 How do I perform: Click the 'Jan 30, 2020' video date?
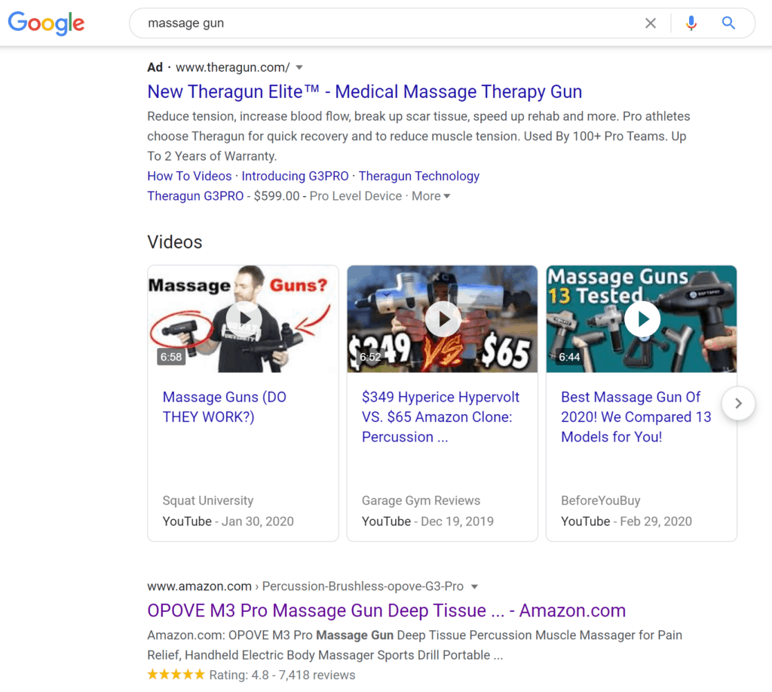[258, 521]
